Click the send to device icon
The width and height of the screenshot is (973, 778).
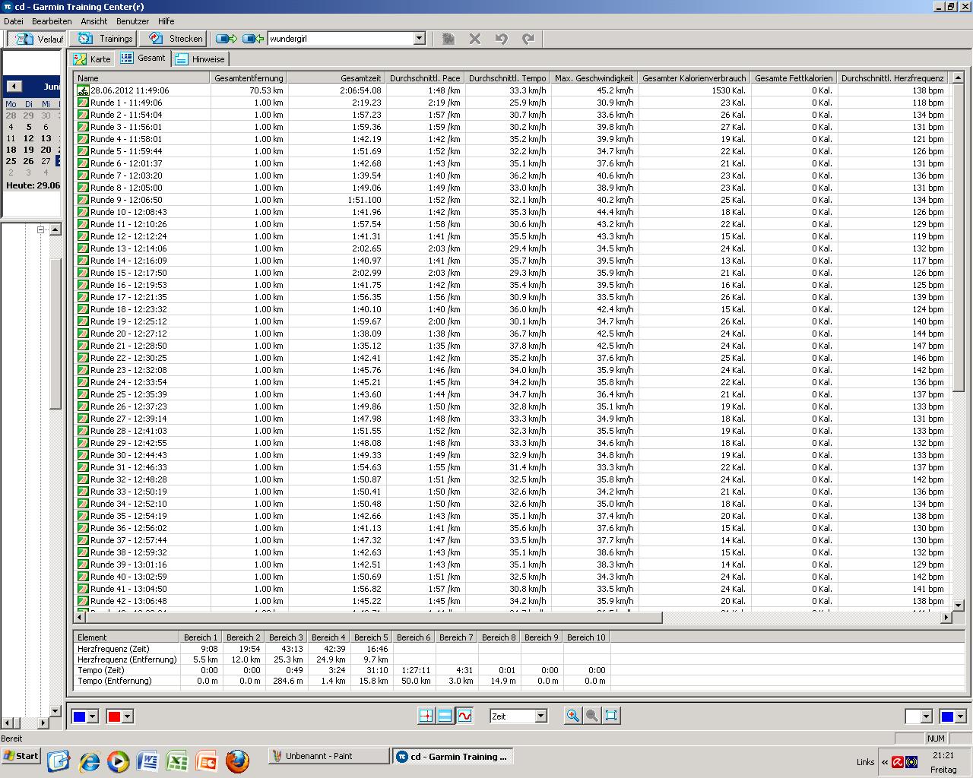226,39
